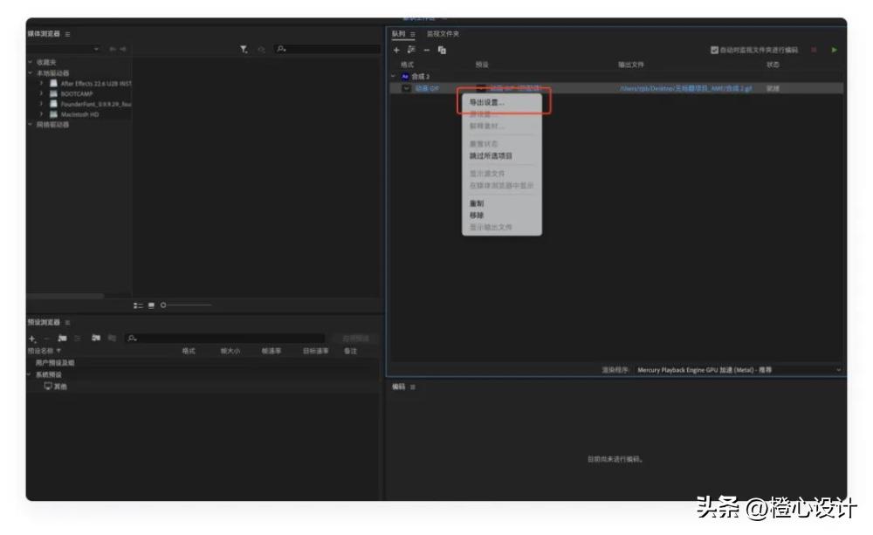
Task: Expand the Macintosh HD drive
Action: click(42, 114)
